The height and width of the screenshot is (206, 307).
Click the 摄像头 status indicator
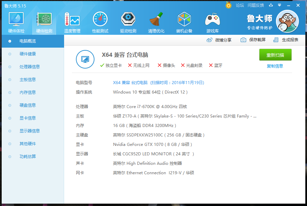(166, 66)
